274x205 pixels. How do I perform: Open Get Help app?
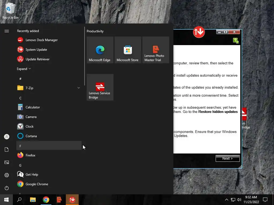pos(49,174)
